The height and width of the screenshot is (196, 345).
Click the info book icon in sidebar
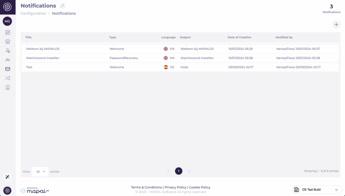7,87
